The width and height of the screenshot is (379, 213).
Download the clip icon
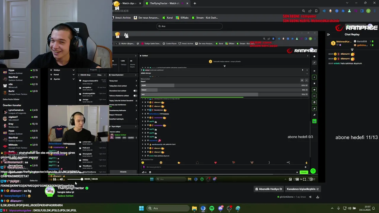pos(318,197)
